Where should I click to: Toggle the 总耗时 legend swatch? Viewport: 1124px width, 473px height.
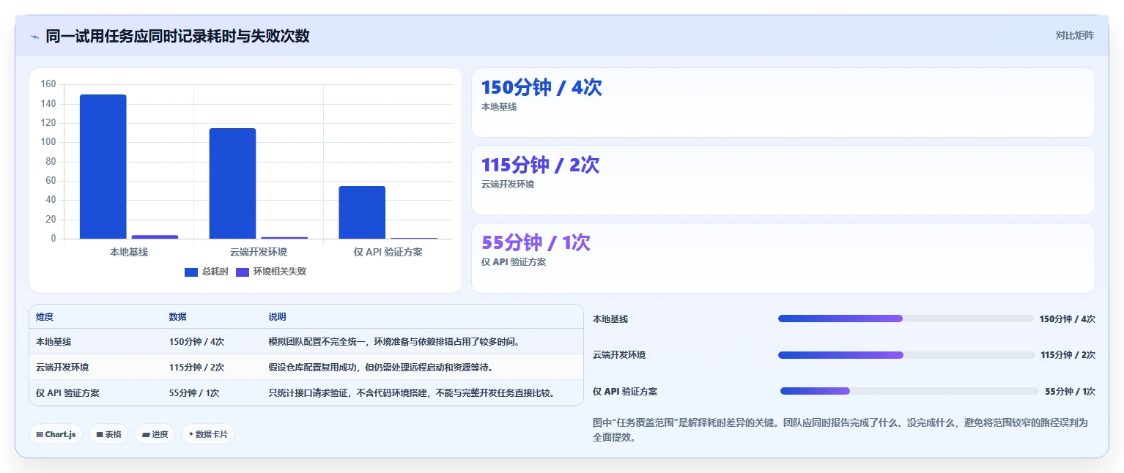pyautogui.click(x=191, y=272)
